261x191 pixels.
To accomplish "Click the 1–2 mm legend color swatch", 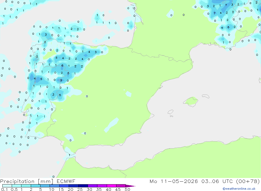I will 26,186.
